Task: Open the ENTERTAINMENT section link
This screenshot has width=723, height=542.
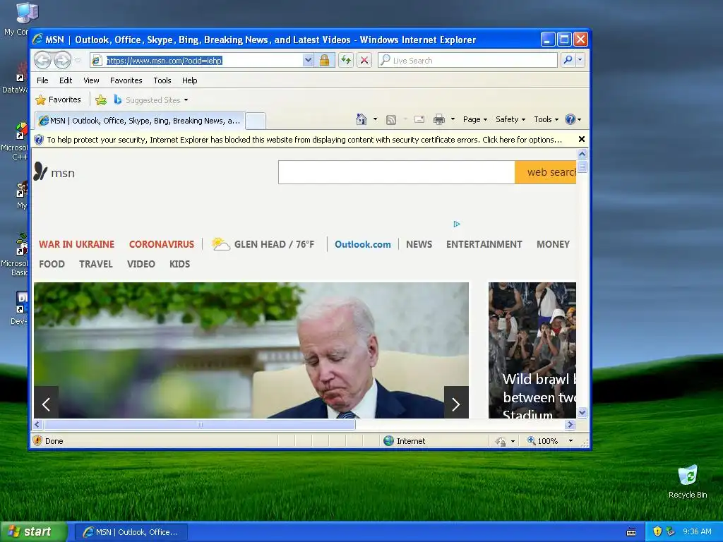Action: (484, 244)
